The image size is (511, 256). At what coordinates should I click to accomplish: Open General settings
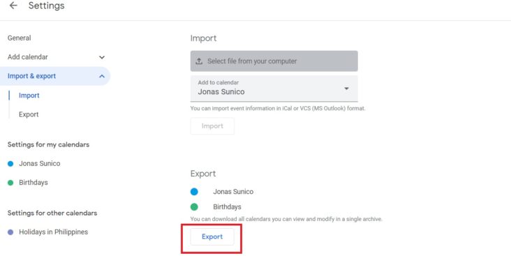pos(20,38)
